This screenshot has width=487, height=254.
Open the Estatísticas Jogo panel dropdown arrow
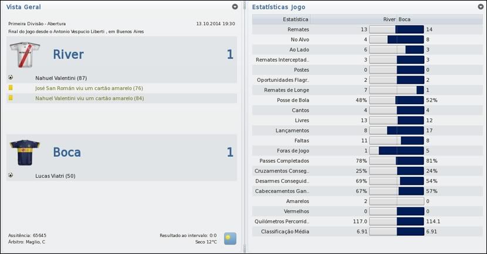click(481, 7)
